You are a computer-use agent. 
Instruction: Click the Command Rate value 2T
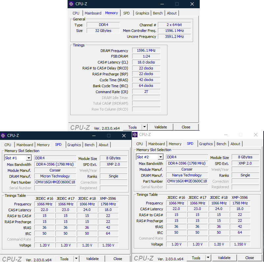tap(146, 92)
